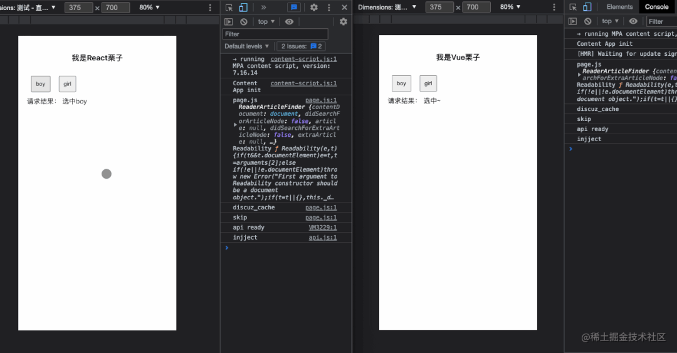The width and height of the screenshot is (677, 353).
Task: Toggle device toolbar icon in right DevTools
Action: pos(587,7)
